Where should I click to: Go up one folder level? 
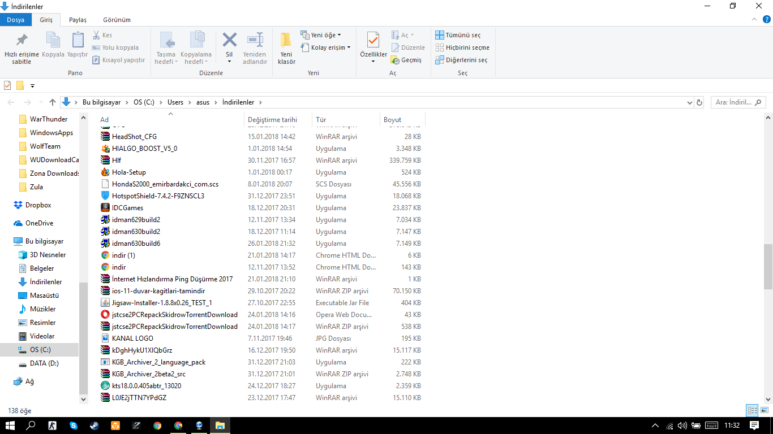point(53,102)
